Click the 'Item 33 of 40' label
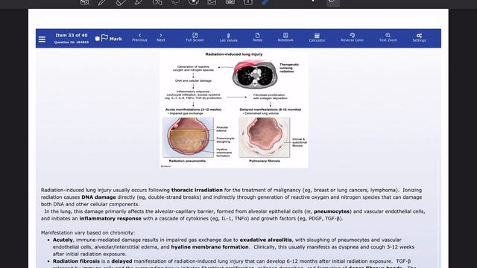Viewport: 477px width, 268px height. pos(72,35)
